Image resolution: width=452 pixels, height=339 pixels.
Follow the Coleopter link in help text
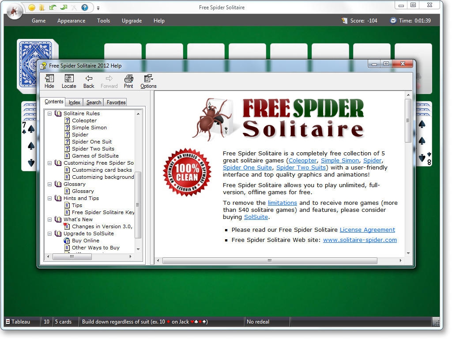302,161
